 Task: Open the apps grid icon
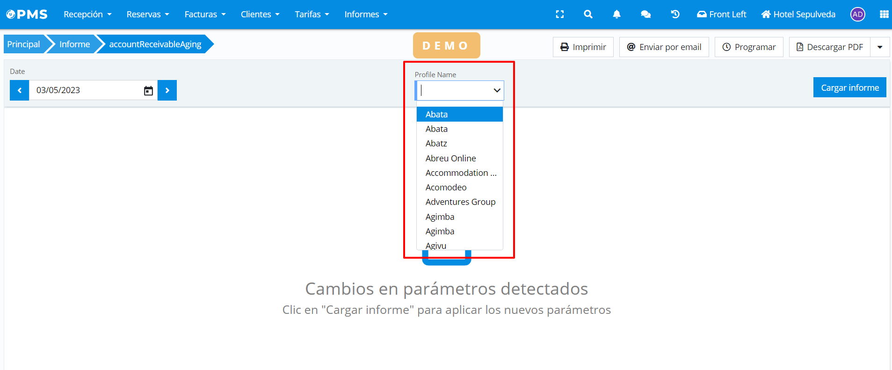pyautogui.click(x=884, y=15)
